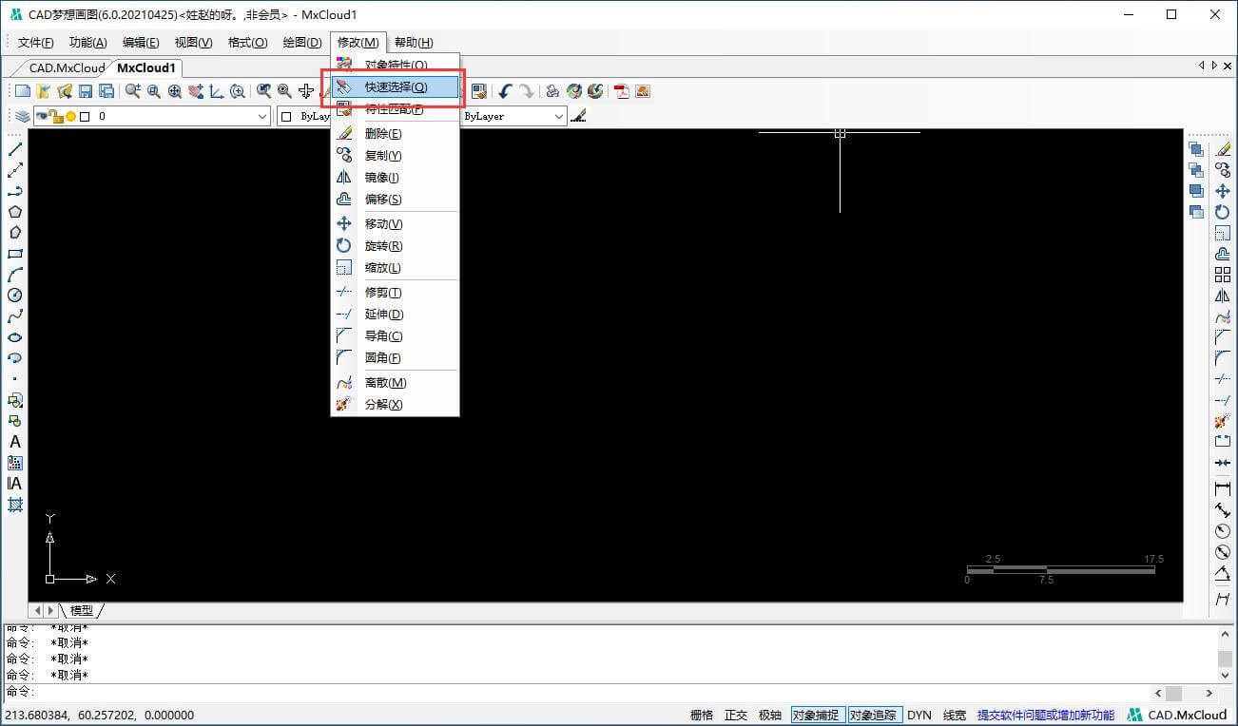Toggle DYN dynamic input in status bar

coord(919,716)
